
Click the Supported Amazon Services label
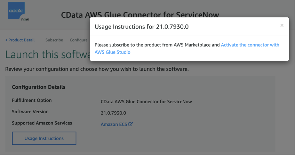click(42, 123)
